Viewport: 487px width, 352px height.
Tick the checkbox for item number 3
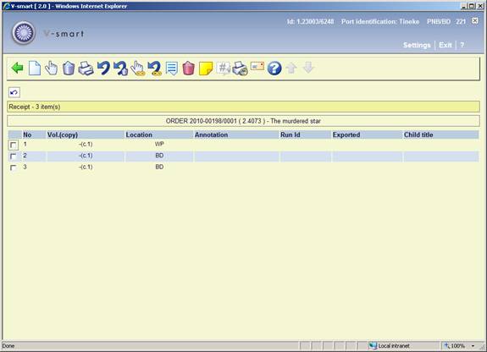(x=14, y=168)
